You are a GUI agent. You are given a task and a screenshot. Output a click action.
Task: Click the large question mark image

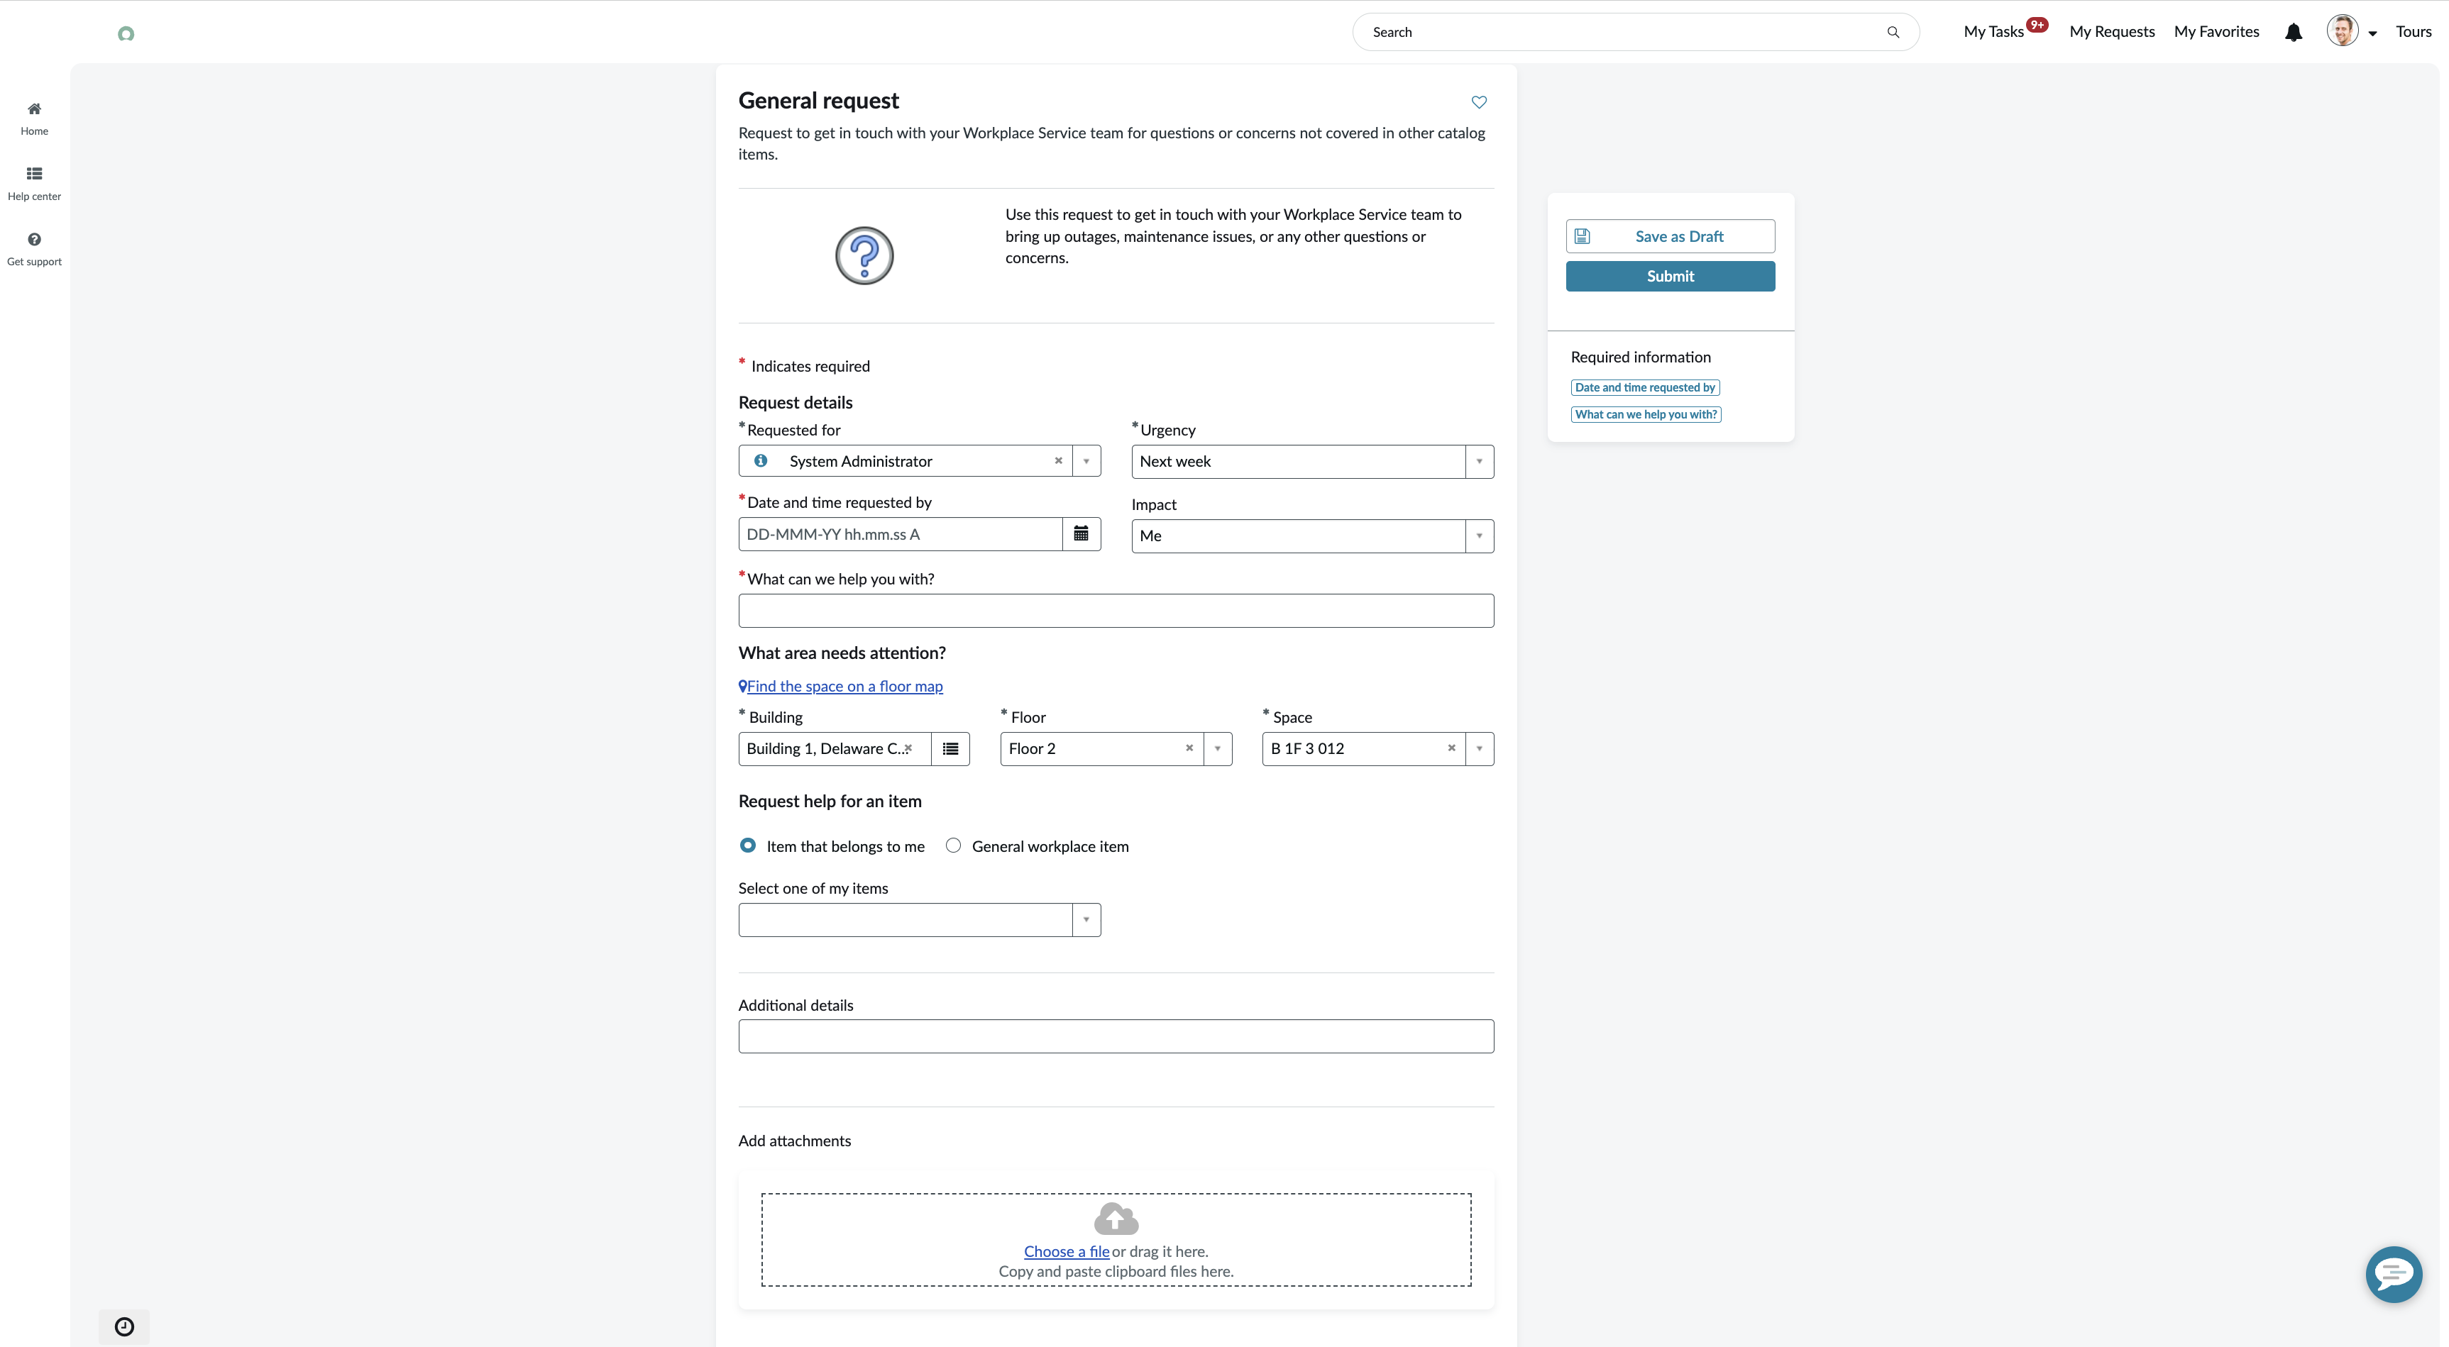pyautogui.click(x=864, y=255)
